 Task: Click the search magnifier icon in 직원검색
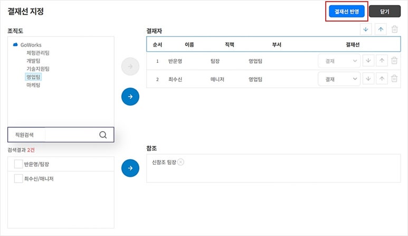(103, 135)
